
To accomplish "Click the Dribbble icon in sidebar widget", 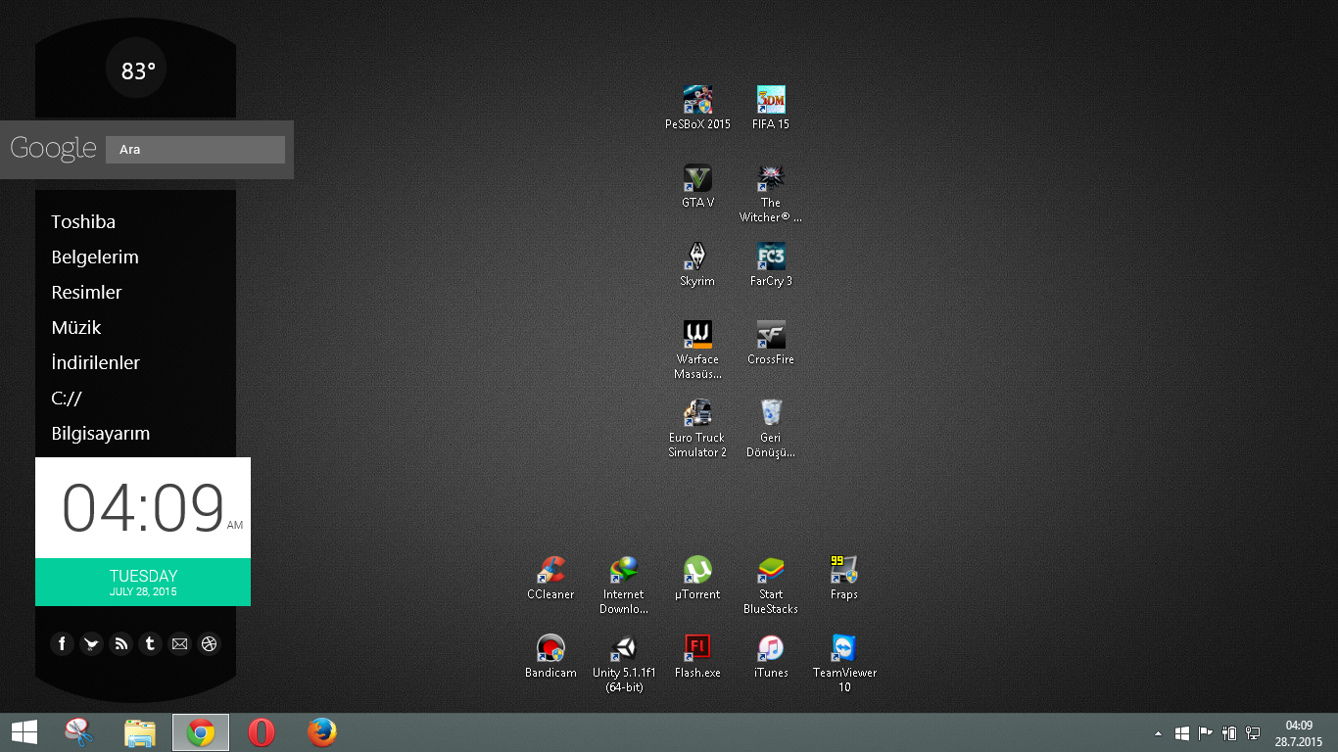I will pos(209,643).
